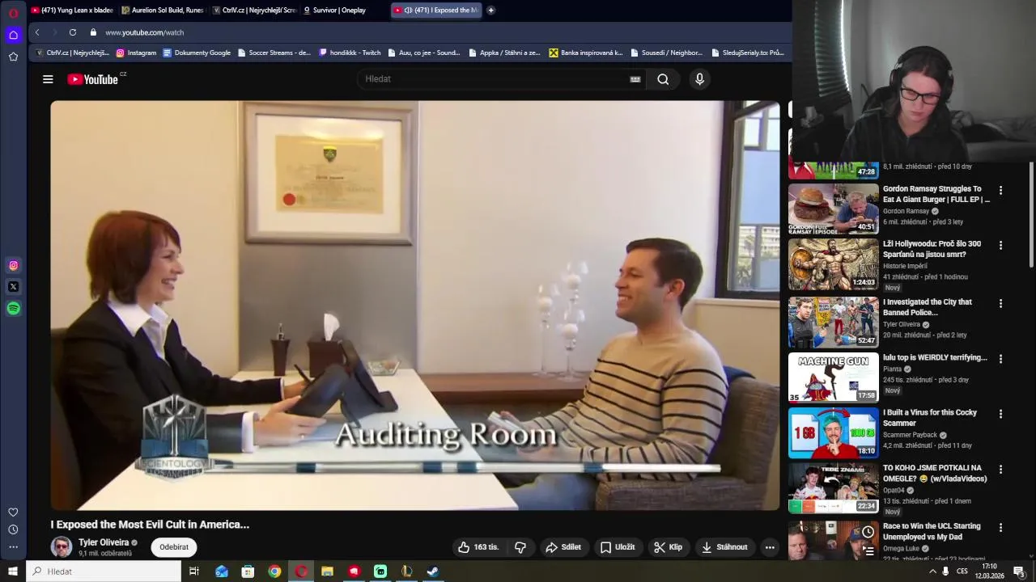Share the video via Sdílet
1036x582 pixels.
tap(563, 547)
